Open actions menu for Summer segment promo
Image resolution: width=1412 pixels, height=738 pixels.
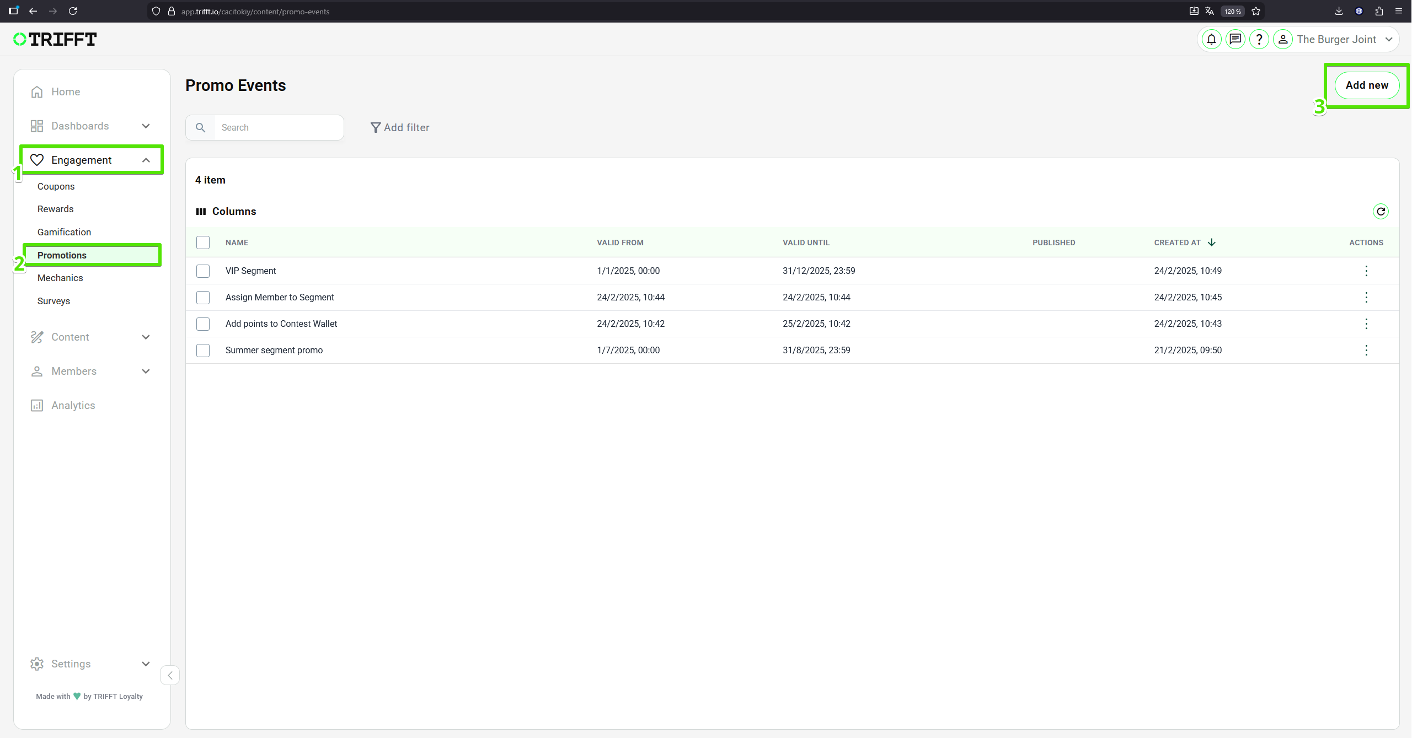(1366, 350)
